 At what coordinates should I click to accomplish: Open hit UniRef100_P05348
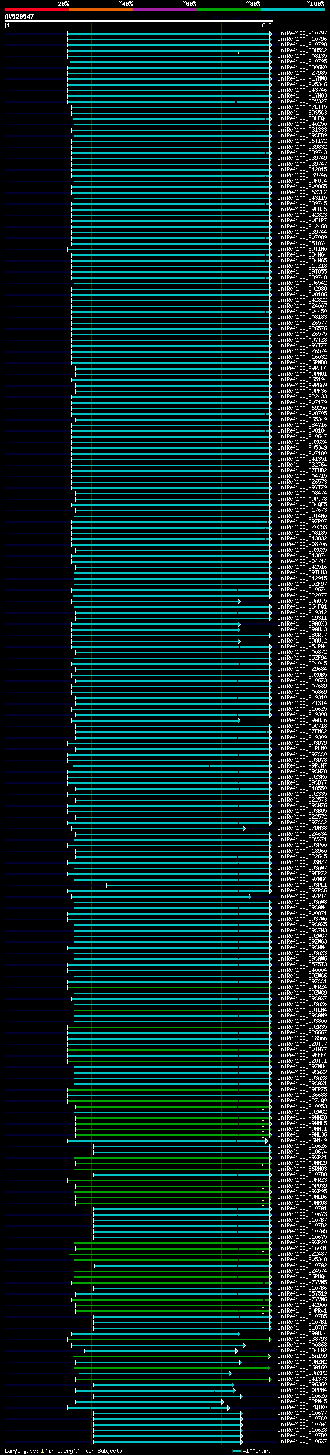click(x=302, y=1259)
